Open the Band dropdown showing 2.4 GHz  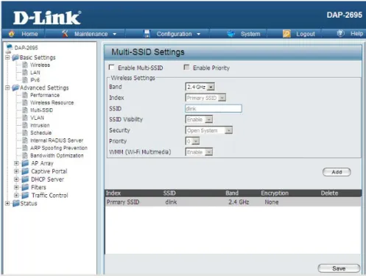200,87
